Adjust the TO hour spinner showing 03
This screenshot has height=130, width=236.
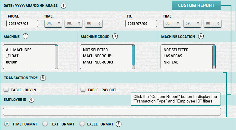[x=172, y=23]
